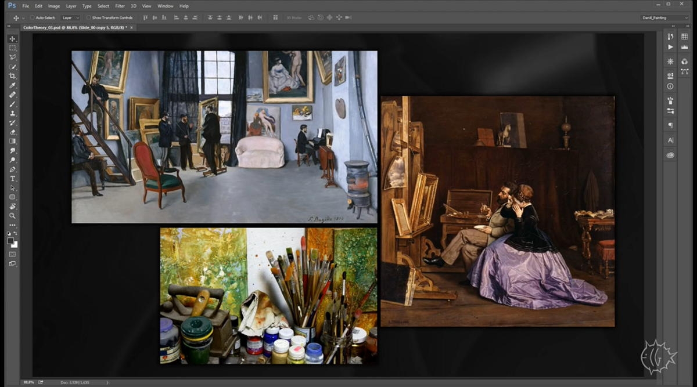Open the Help menu
Viewport: 697px width, 387px height.
[184, 6]
